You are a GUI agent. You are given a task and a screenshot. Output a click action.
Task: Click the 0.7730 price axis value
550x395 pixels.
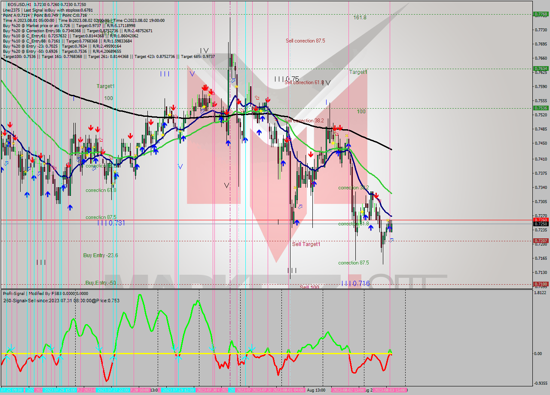(x=540, y=30)
